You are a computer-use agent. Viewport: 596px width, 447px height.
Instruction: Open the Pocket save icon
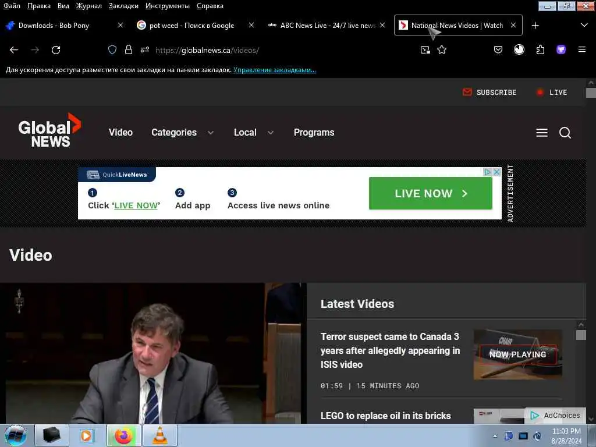[498, 50]
